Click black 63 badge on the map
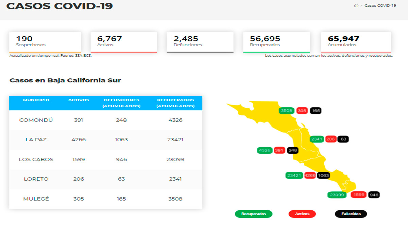The image size is (408, 226). [x=343, y=139]
